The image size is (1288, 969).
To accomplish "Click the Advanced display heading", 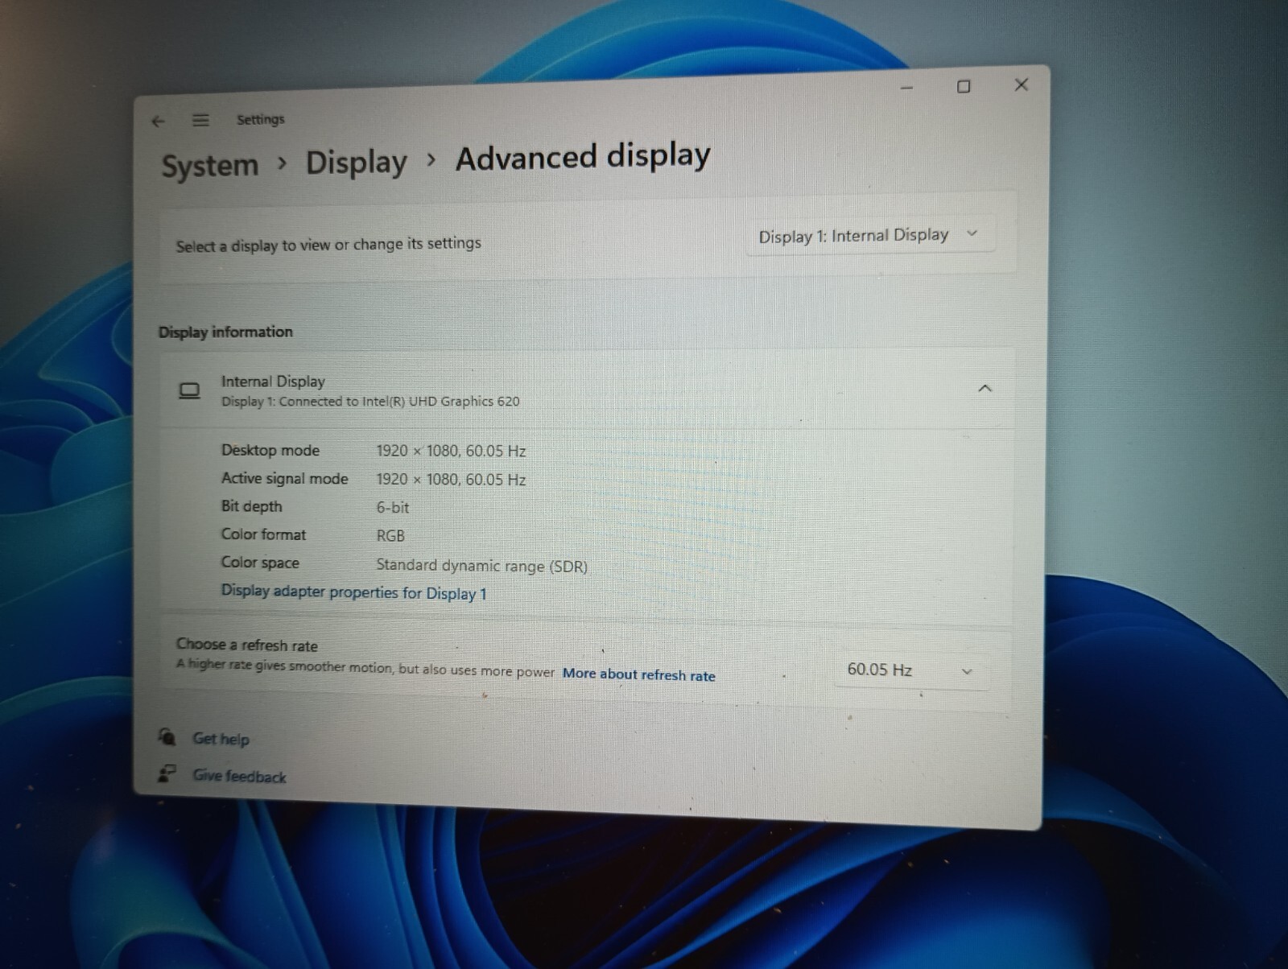I will [583, 156].
